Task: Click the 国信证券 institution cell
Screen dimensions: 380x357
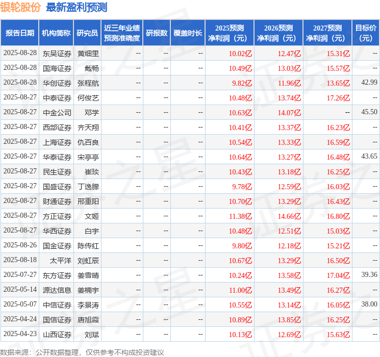Action: 57,320
